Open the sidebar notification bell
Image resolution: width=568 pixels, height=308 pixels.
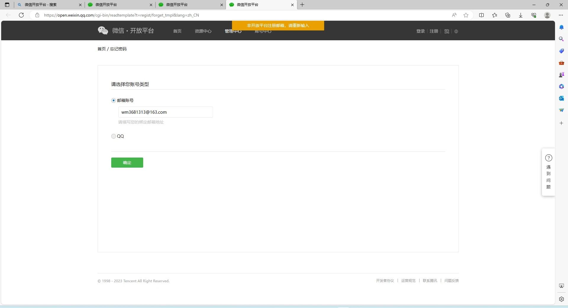[x=561, y=27]
